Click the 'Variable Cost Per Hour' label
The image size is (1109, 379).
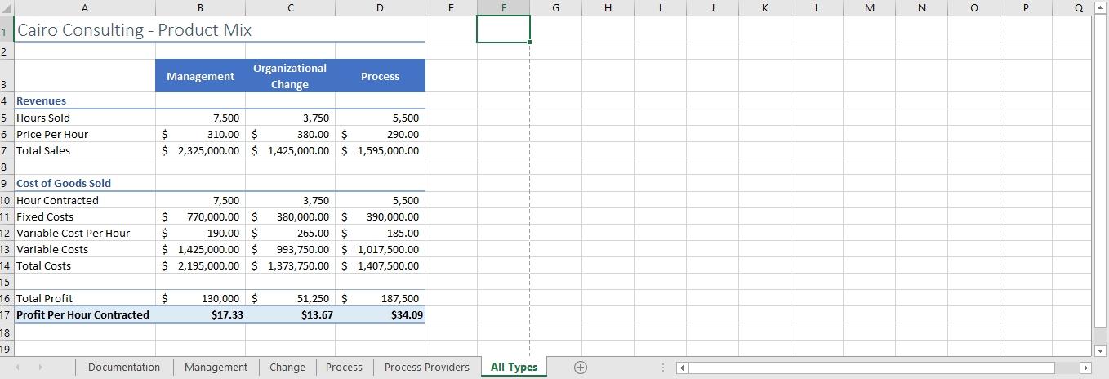click(x=73, y=233)
